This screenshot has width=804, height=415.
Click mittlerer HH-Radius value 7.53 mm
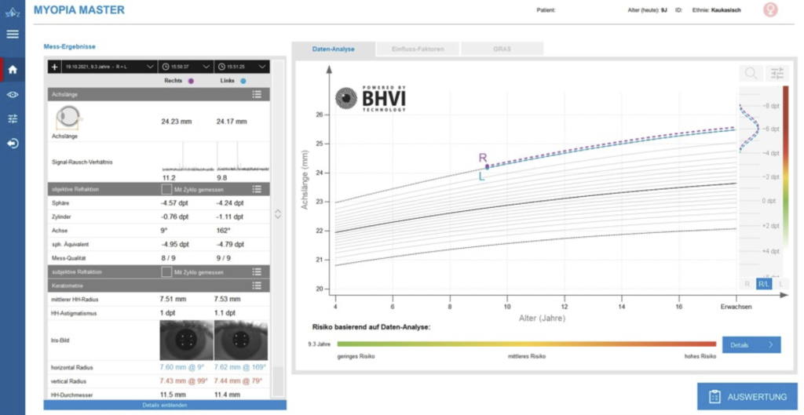point(228,299)
